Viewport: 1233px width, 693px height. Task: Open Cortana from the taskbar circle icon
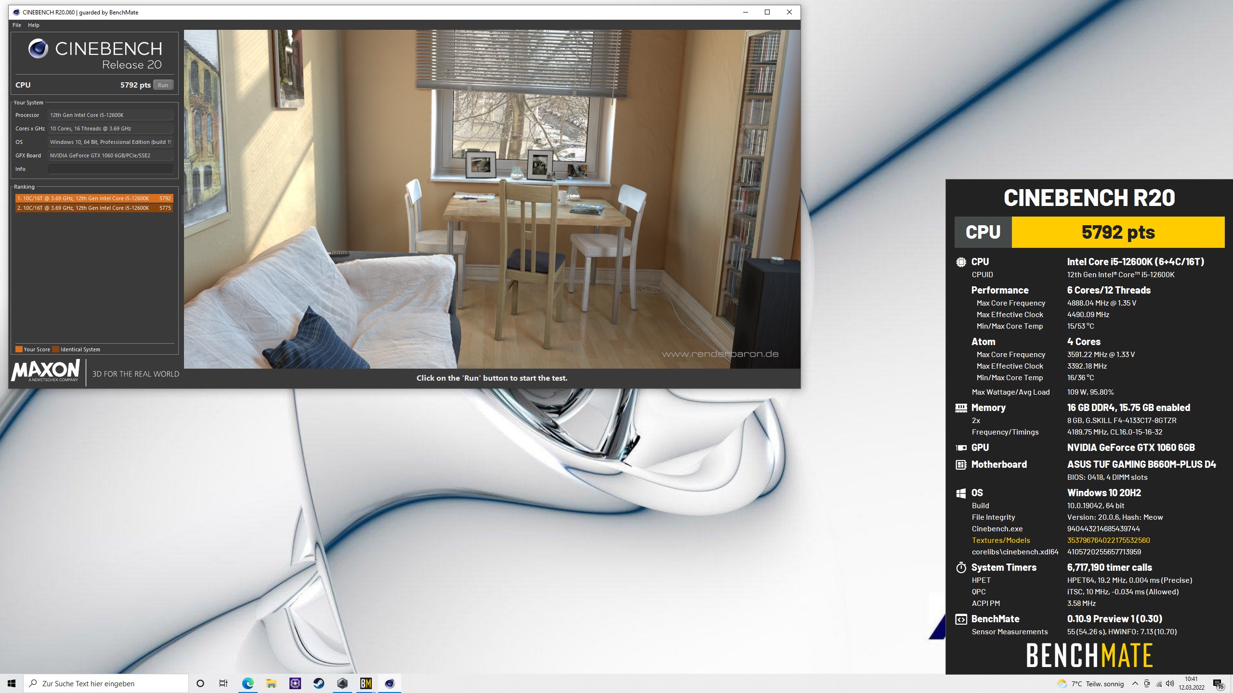coord(200,683)
